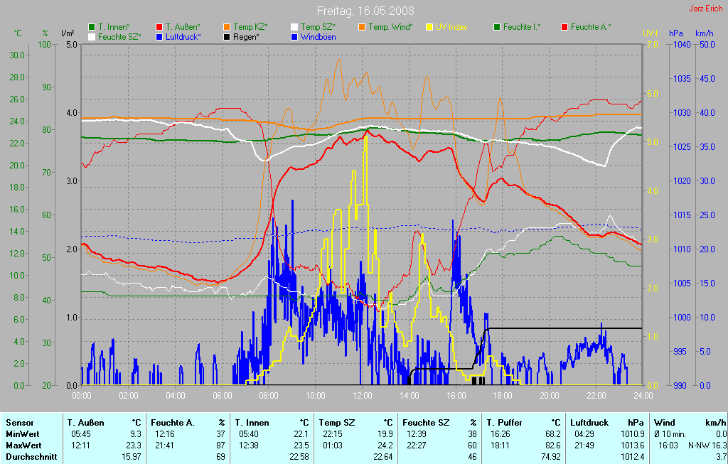Click the 'Ø 10 min.' wind label

click(670, 434)
